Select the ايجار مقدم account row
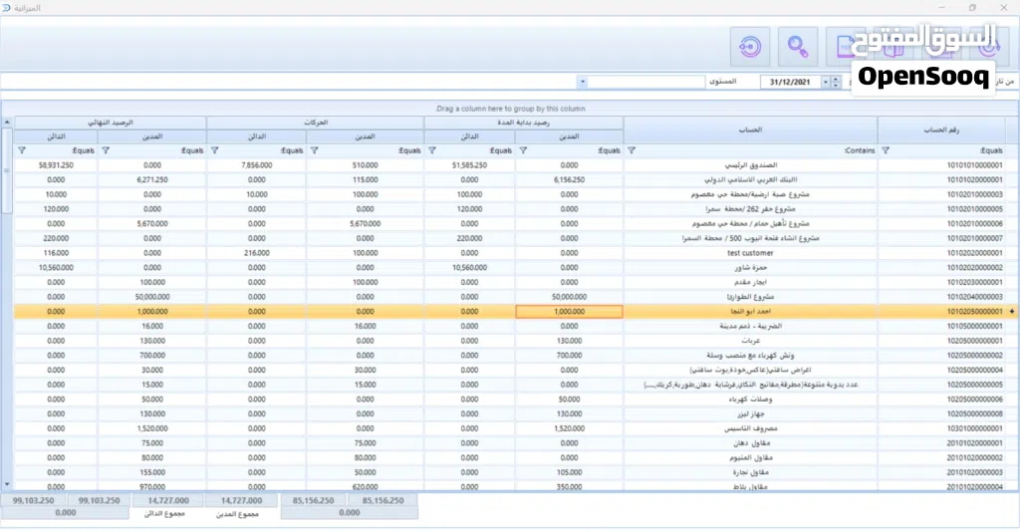The image size is (1020, 532). (x=751, y=282)
